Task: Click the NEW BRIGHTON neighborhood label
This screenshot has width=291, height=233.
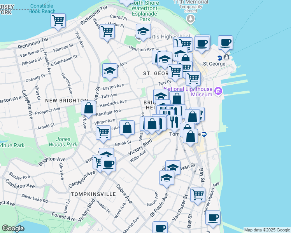Action: [67, 101]
